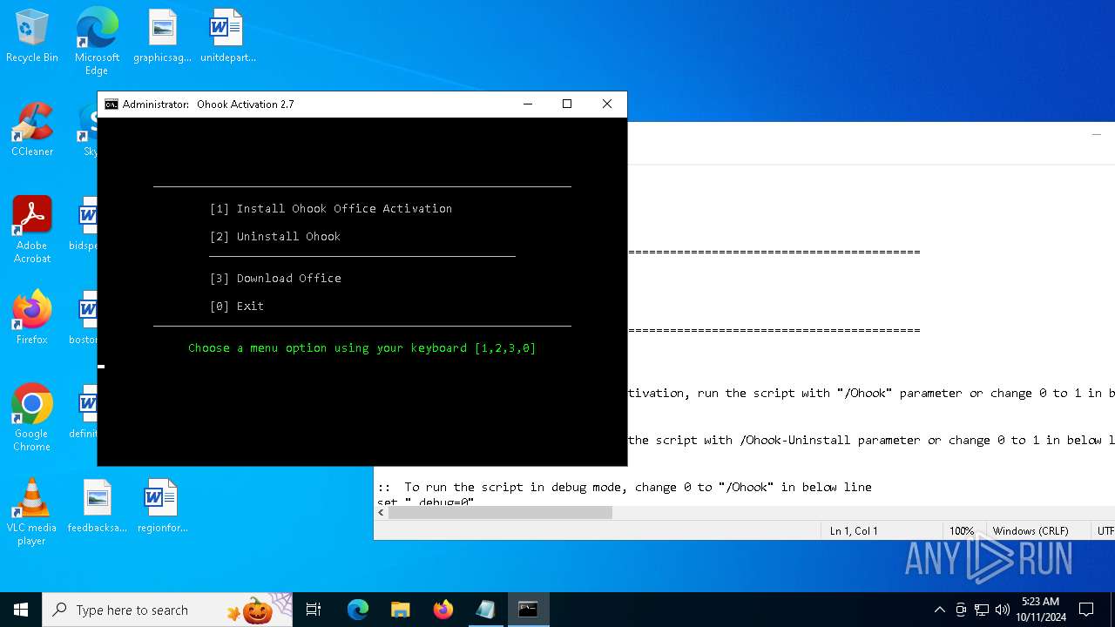Open Microsoft Edge from the taskbar
The width and height of the screenshot is (1115, 627).
pyautogui.click(x=358, y=610)
